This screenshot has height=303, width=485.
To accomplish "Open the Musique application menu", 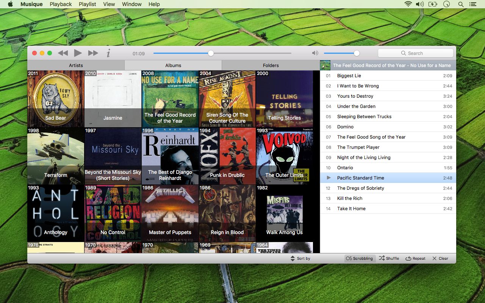I will (31, 4).
